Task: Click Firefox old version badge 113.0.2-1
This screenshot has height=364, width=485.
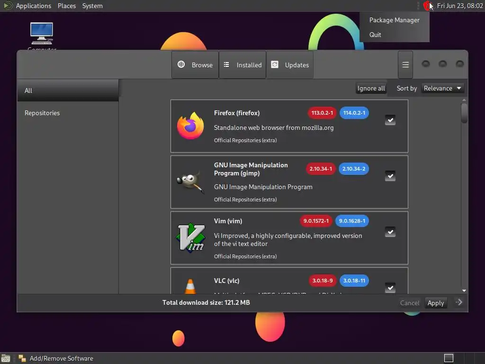Action: [x=322, y=113]
